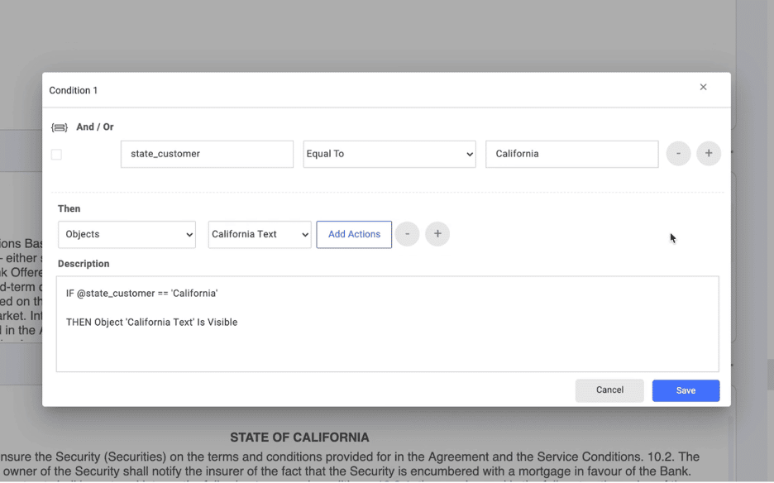Close the Condition 1 dialog
Viewport: 774px width, 483px height.
[x=703, y=87]
